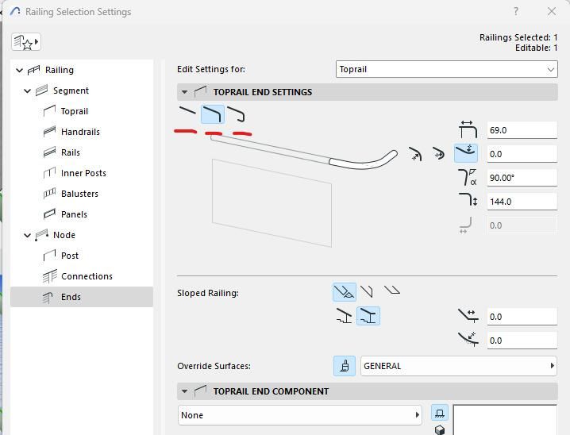
Task: Click the sloped horizontal offset icon
Action: (468, 315)
